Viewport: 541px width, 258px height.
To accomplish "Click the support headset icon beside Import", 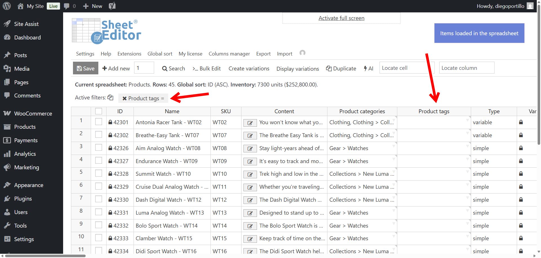I will [302, 53].
